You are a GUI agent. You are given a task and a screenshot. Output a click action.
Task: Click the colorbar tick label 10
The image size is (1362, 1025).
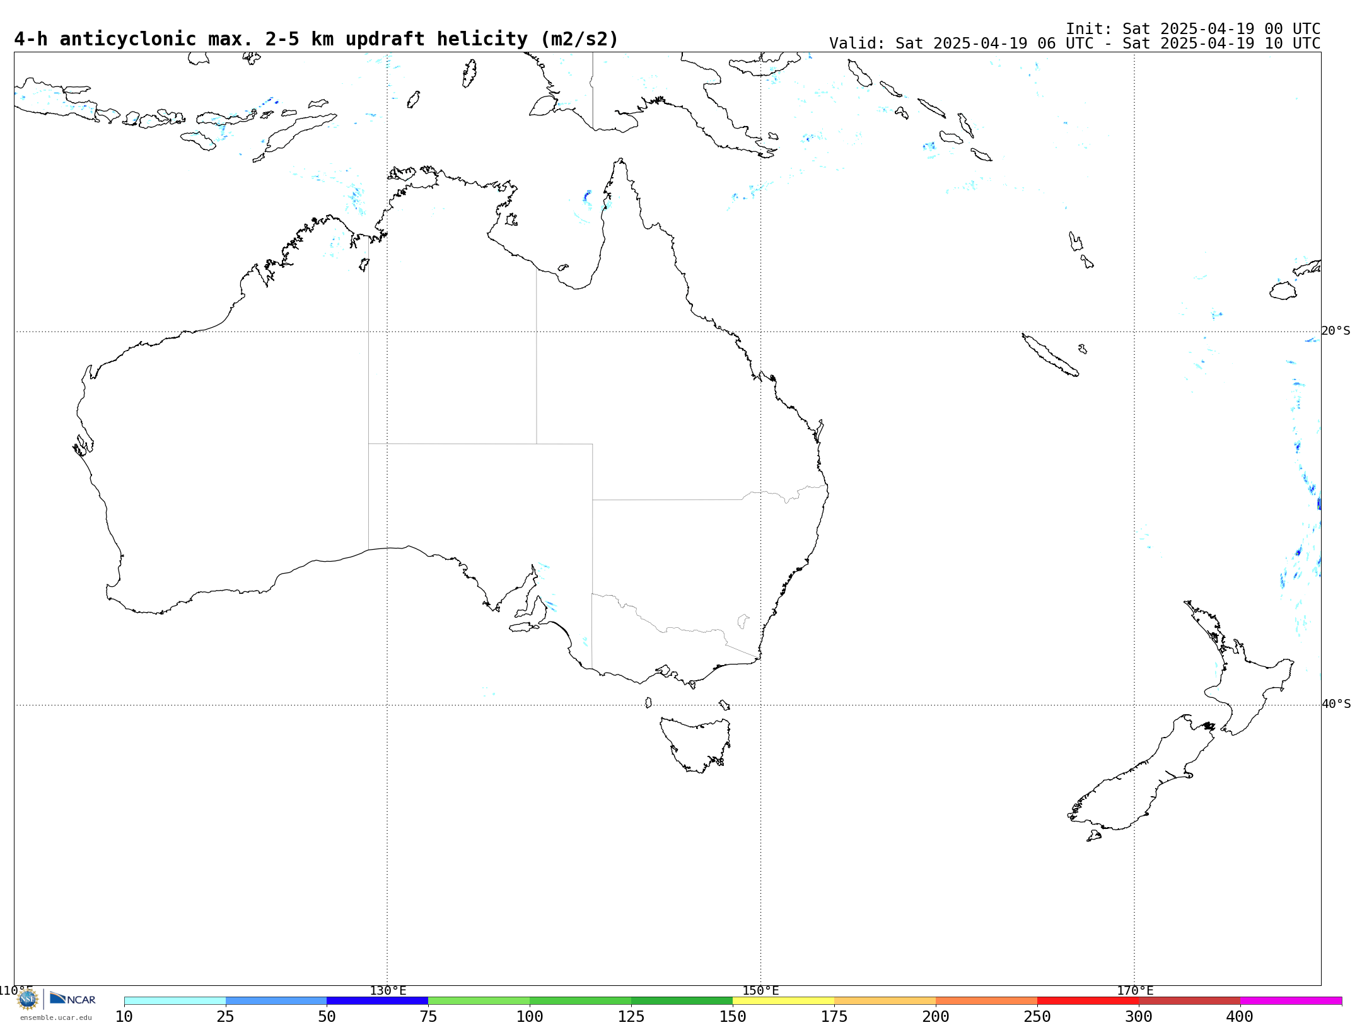pyautogui.click(x=124, y=1017)
